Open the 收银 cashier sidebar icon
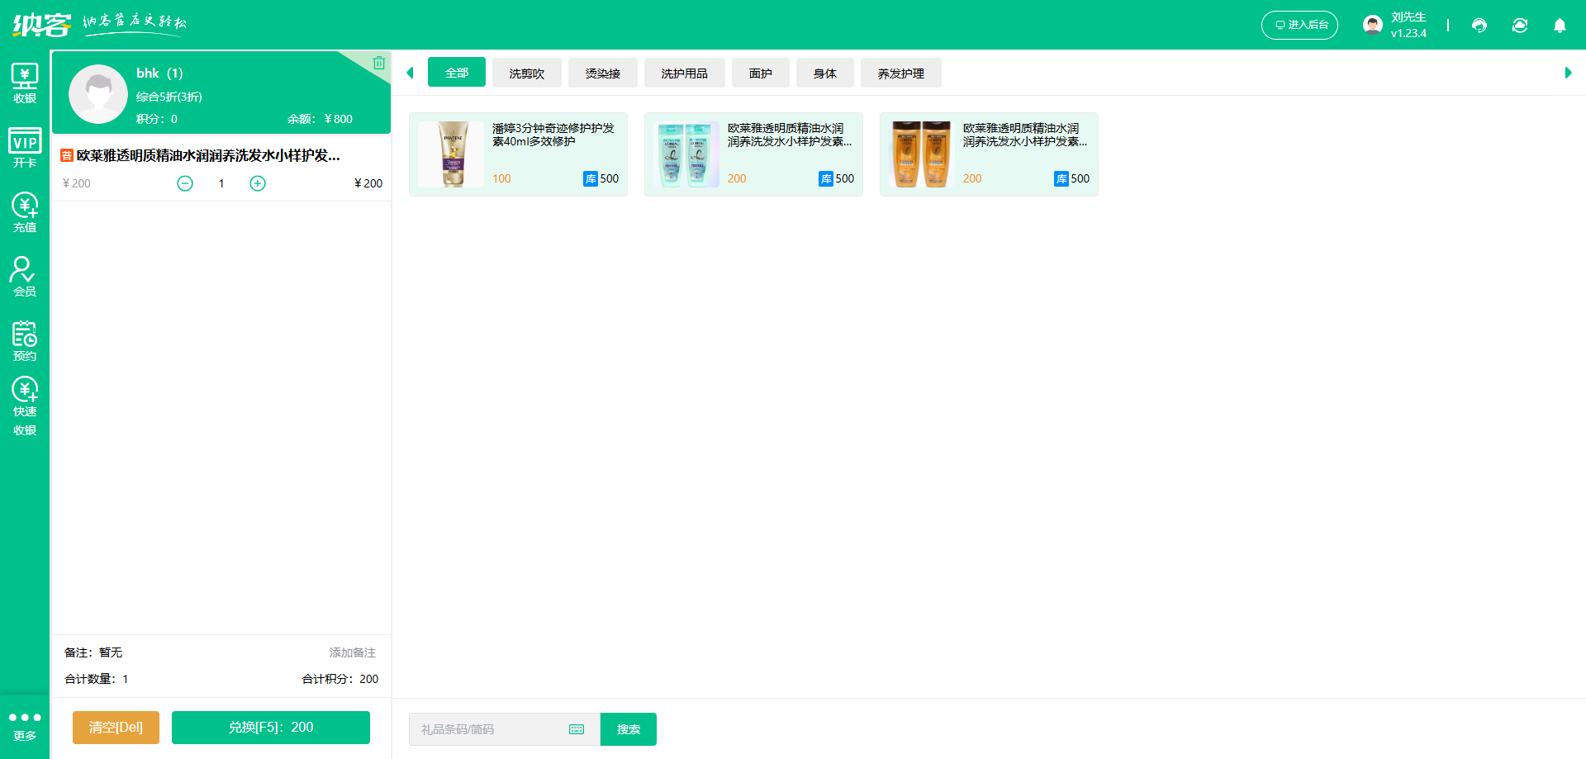This screenshot has height=759, width=1586. [25, 83]
